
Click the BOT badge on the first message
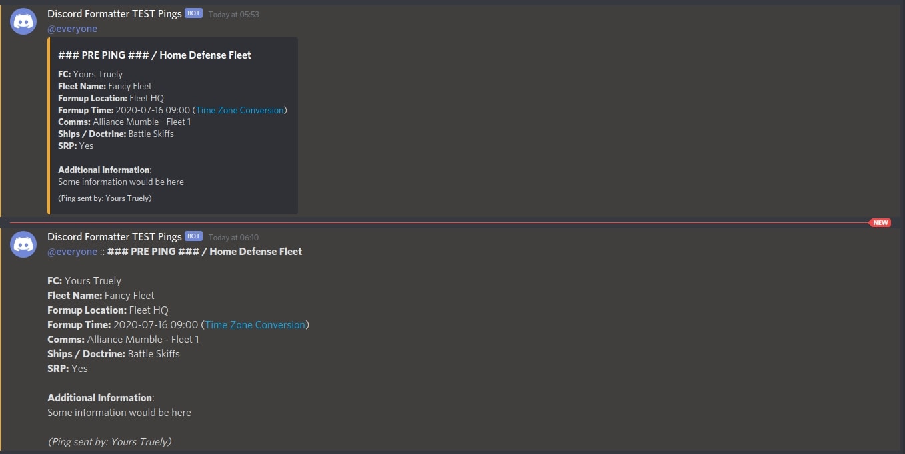point(193,13)
